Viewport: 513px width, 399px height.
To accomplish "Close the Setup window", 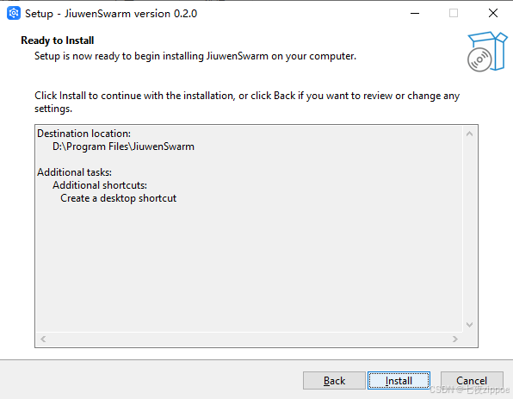I will (493, 14).
